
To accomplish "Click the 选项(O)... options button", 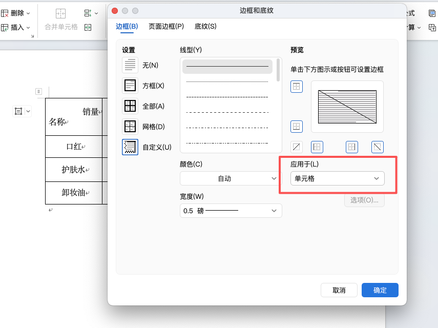I will (364, 200).
